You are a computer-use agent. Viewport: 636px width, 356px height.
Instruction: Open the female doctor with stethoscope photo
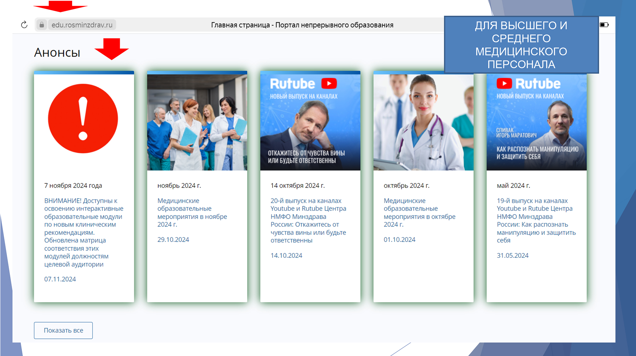click(x=423, y=122)
